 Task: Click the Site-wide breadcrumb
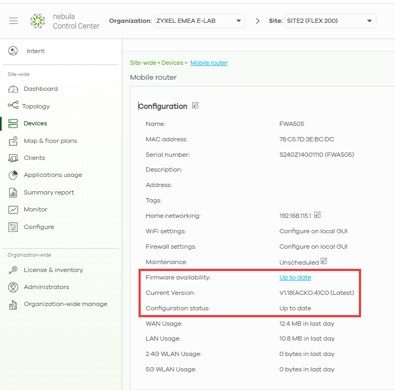(x=143, y=63)
